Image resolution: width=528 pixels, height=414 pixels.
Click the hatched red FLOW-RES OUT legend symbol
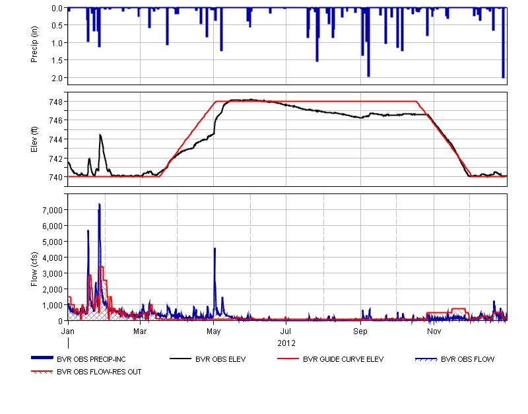click(42, 372)
